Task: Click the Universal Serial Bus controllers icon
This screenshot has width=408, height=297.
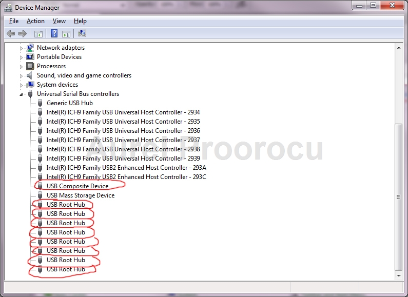Action: tap(30, 94)
